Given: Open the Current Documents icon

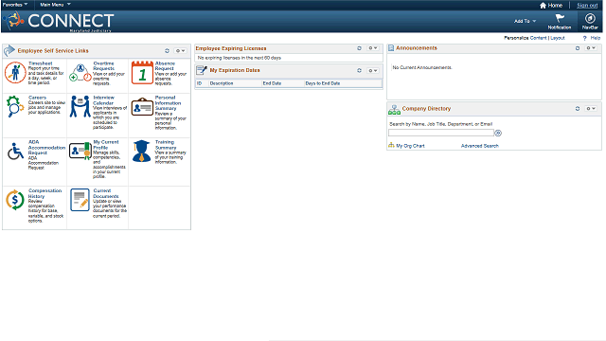Looking at the screenshot, I should 80,200.
